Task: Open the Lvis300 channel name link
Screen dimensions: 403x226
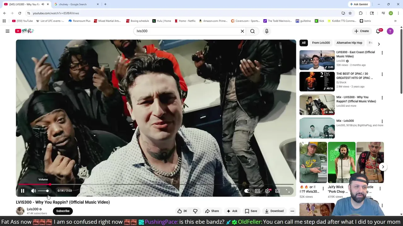Action: click(32, 209)
